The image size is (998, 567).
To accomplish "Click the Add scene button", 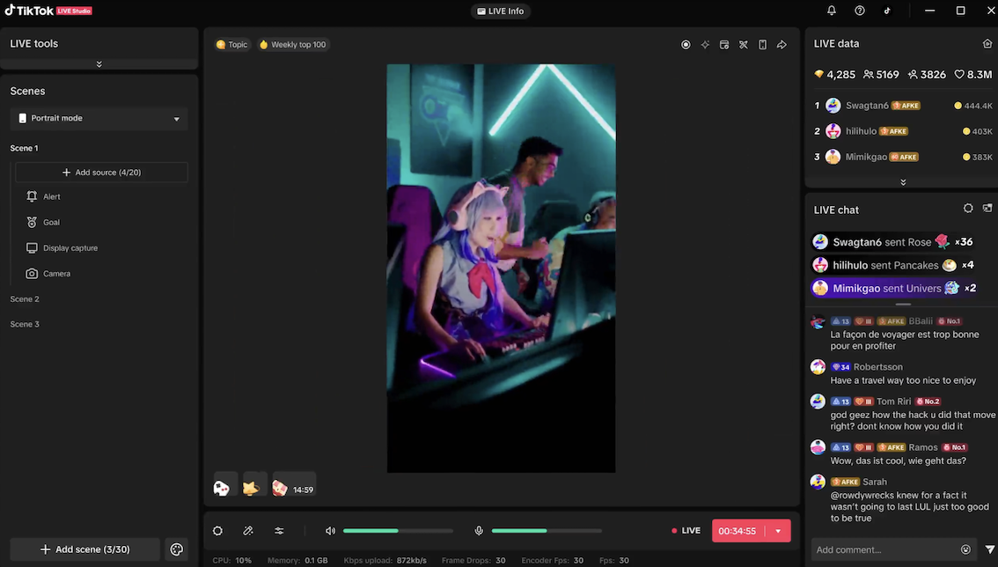I will coord(84,549).
